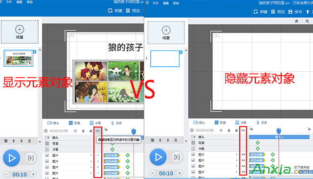Click copy scene icon in left window
The image size is (313, 179).
click(6, 141)
